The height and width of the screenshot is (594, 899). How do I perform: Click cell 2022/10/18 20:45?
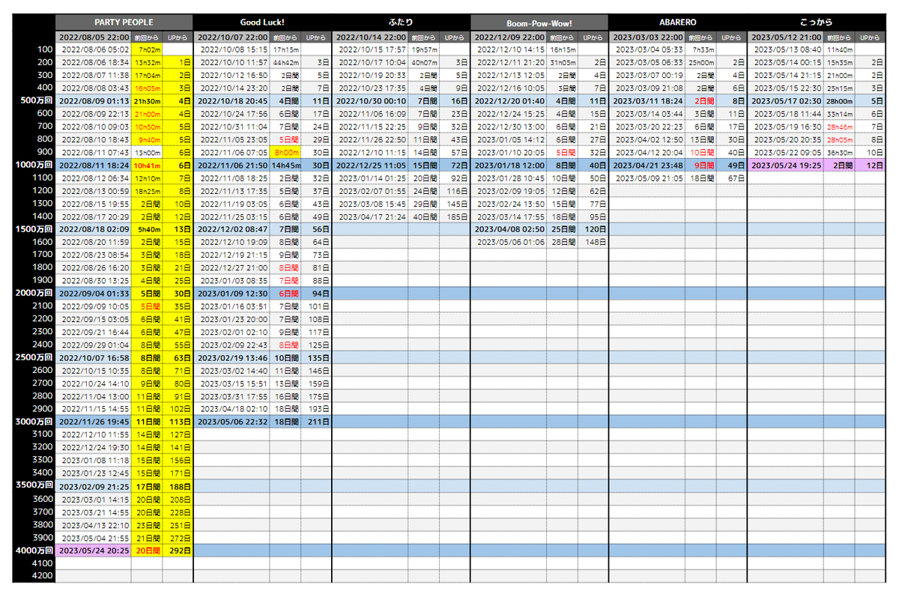[x=232, y=100]
